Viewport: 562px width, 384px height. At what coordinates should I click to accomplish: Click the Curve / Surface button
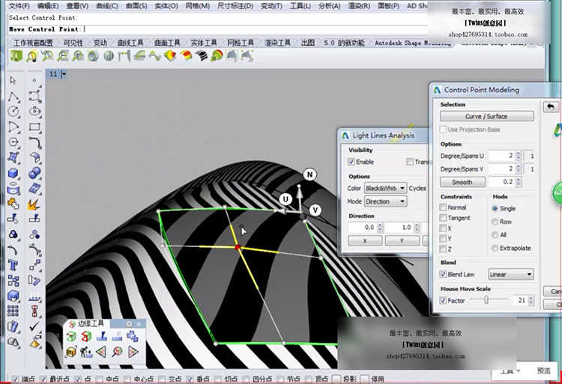coord(486,116)
